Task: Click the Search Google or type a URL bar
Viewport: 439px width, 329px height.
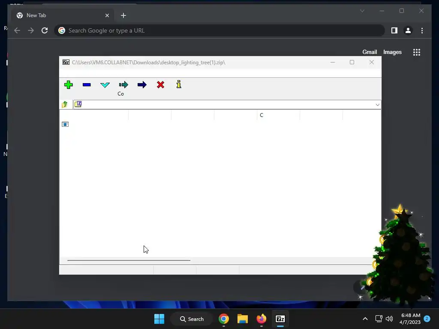Action: pyautogui.click(x=219, y=30)
